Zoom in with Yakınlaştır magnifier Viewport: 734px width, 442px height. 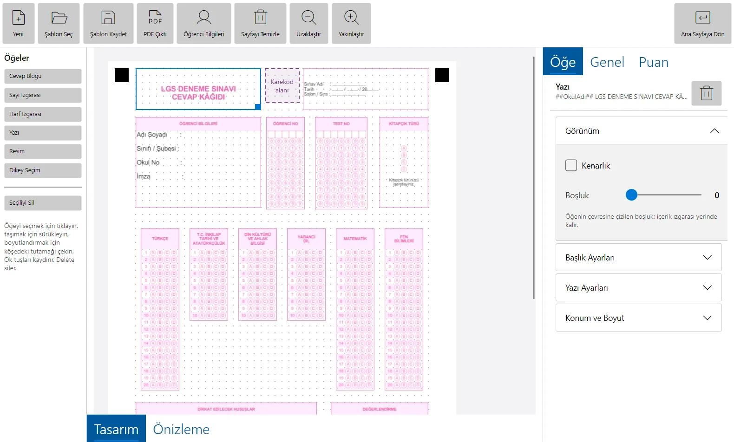coord(352,18)
